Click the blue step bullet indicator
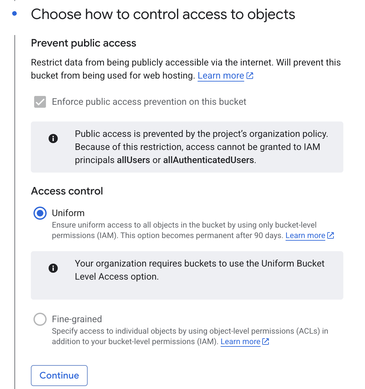 (14, 14)
